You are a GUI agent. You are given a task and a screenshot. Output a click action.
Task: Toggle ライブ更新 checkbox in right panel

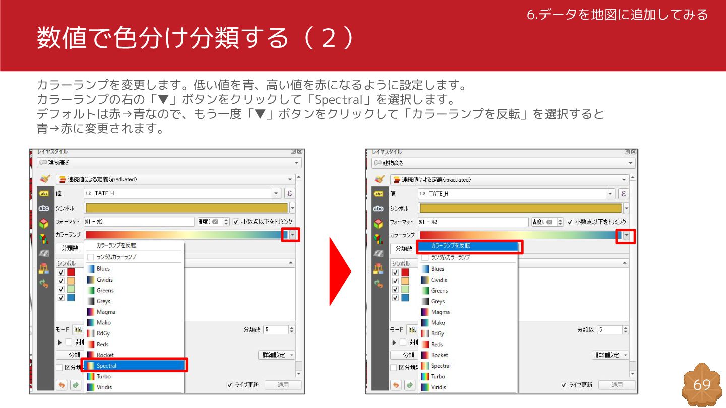564,385
